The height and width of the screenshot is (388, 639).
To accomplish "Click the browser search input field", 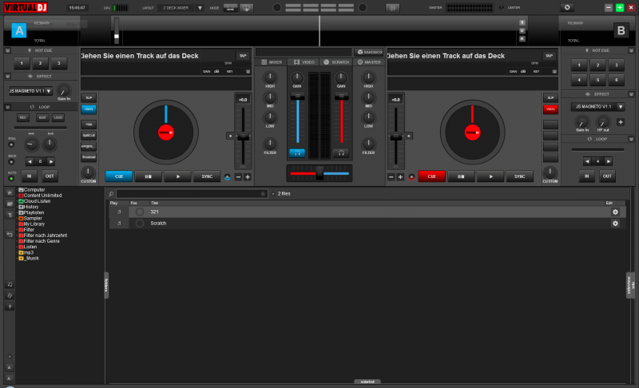I will coord(192,193).
